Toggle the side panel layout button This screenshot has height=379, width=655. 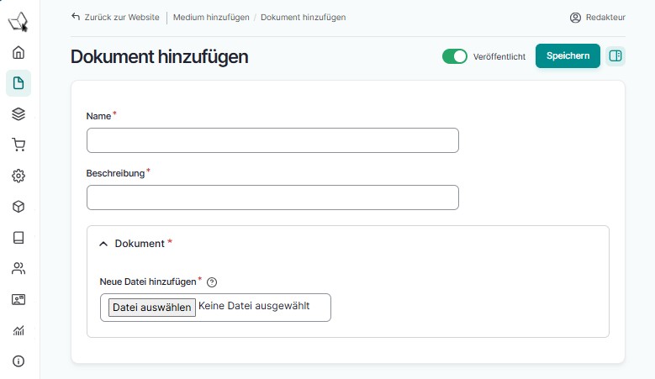pyautogui.click(x=615, y=56)
